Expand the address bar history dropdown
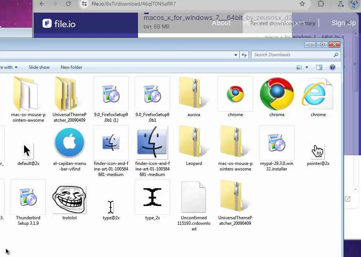Viewport: 361px width, 257px height. pyautogui.click(x=236, y=55)
